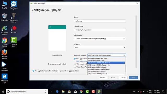Open File Explorer from taskbar
The height and width of the screenshot is (94, 167).
[63, 92]
